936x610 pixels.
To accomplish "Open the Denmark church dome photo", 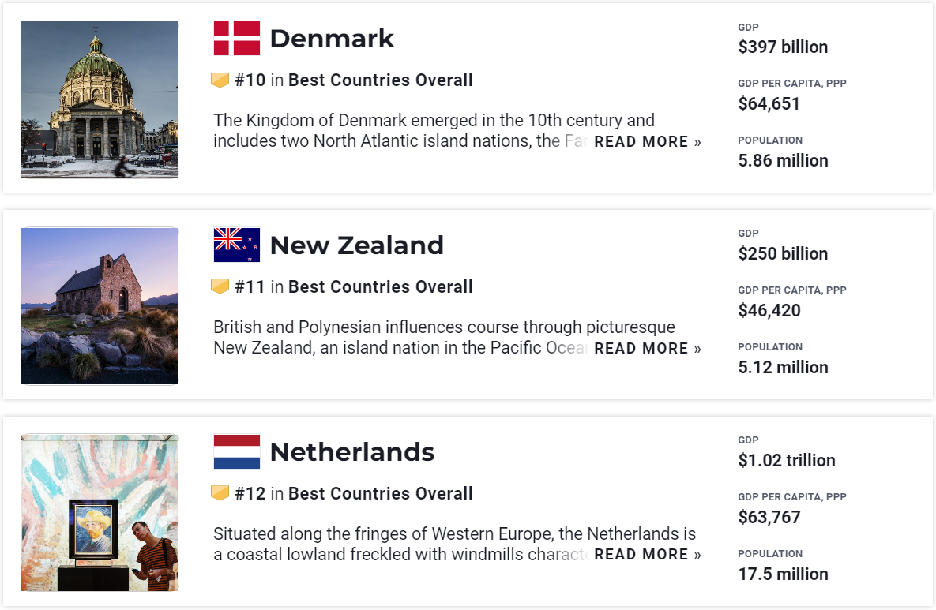I will click(x=100, y=99).
